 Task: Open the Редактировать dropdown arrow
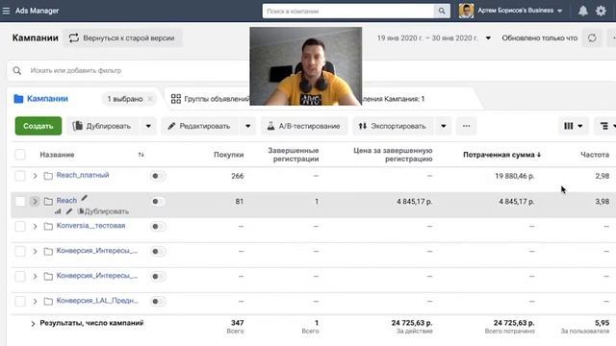[248, 126]
